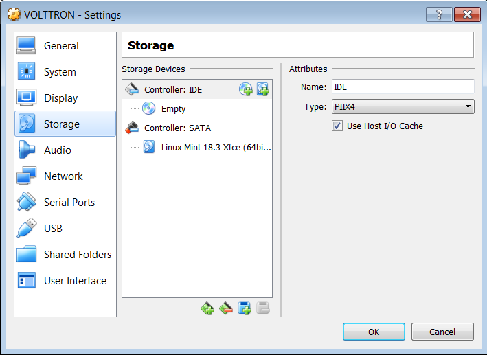487x355 pixels.
Task: Toggle the Use Host I/O Cache checkbox
Action: (337, 126)
